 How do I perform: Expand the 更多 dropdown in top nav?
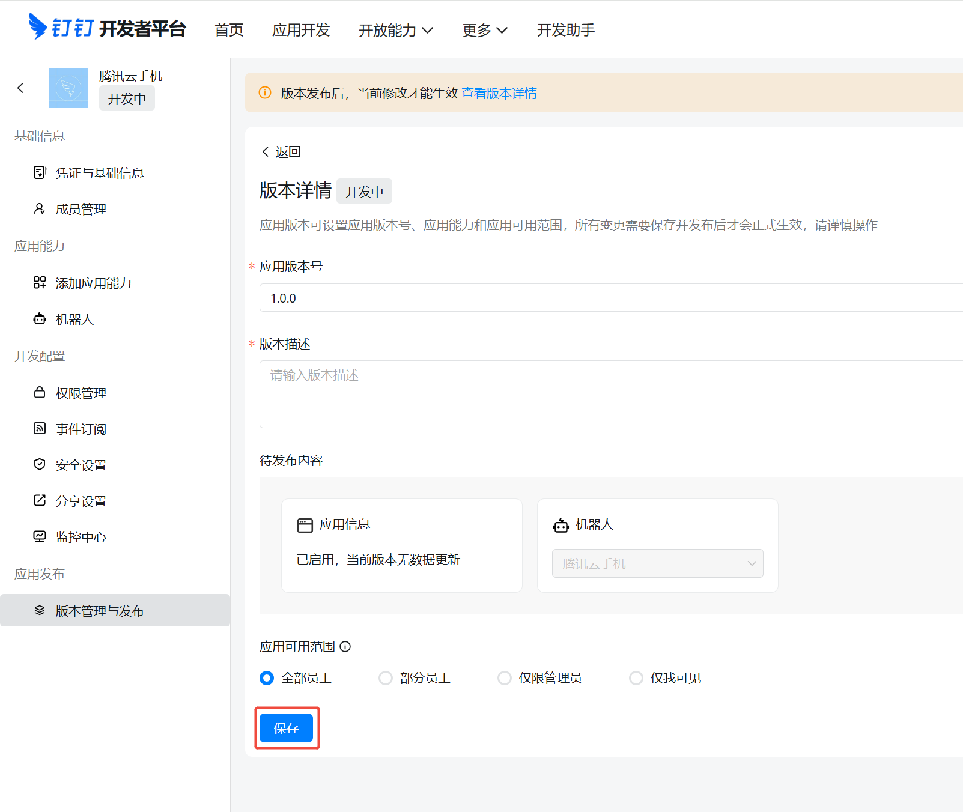coord(484,30)
